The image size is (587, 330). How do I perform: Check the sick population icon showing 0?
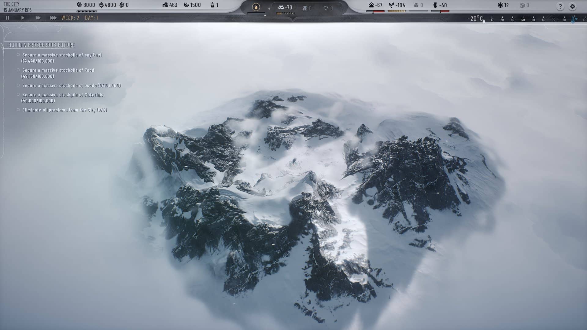124,5
